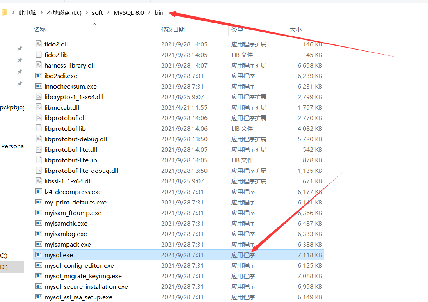Select the file name lz4_decompress.exe

pyautogui.click(x=73, y=192)
